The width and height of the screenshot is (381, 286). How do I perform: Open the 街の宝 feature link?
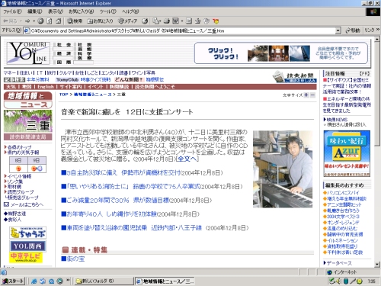[75, 259]
